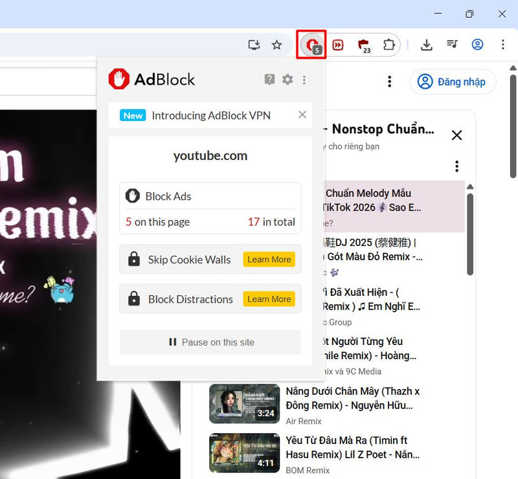Screen dimensions: 518x479
Task: Click the AdBlock logo in the popup
Action: [x=152, y=79]
